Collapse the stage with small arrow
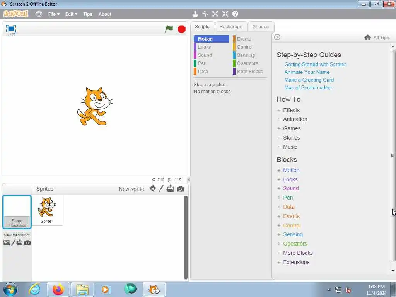The width and height of the screenshot is (396, 297). coord(188,179)
